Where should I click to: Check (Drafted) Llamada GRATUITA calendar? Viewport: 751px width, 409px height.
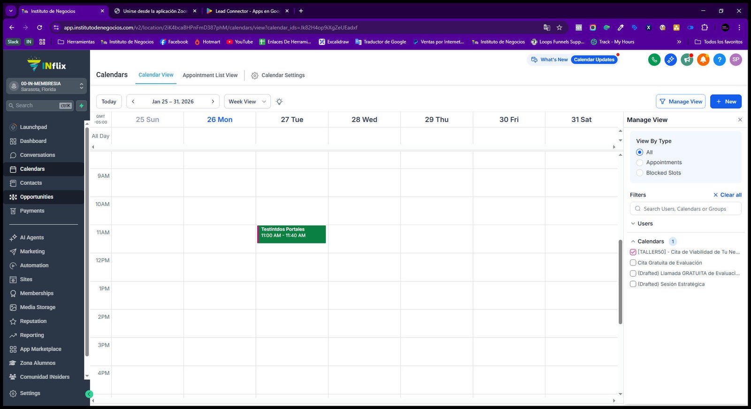coord(633,273)
